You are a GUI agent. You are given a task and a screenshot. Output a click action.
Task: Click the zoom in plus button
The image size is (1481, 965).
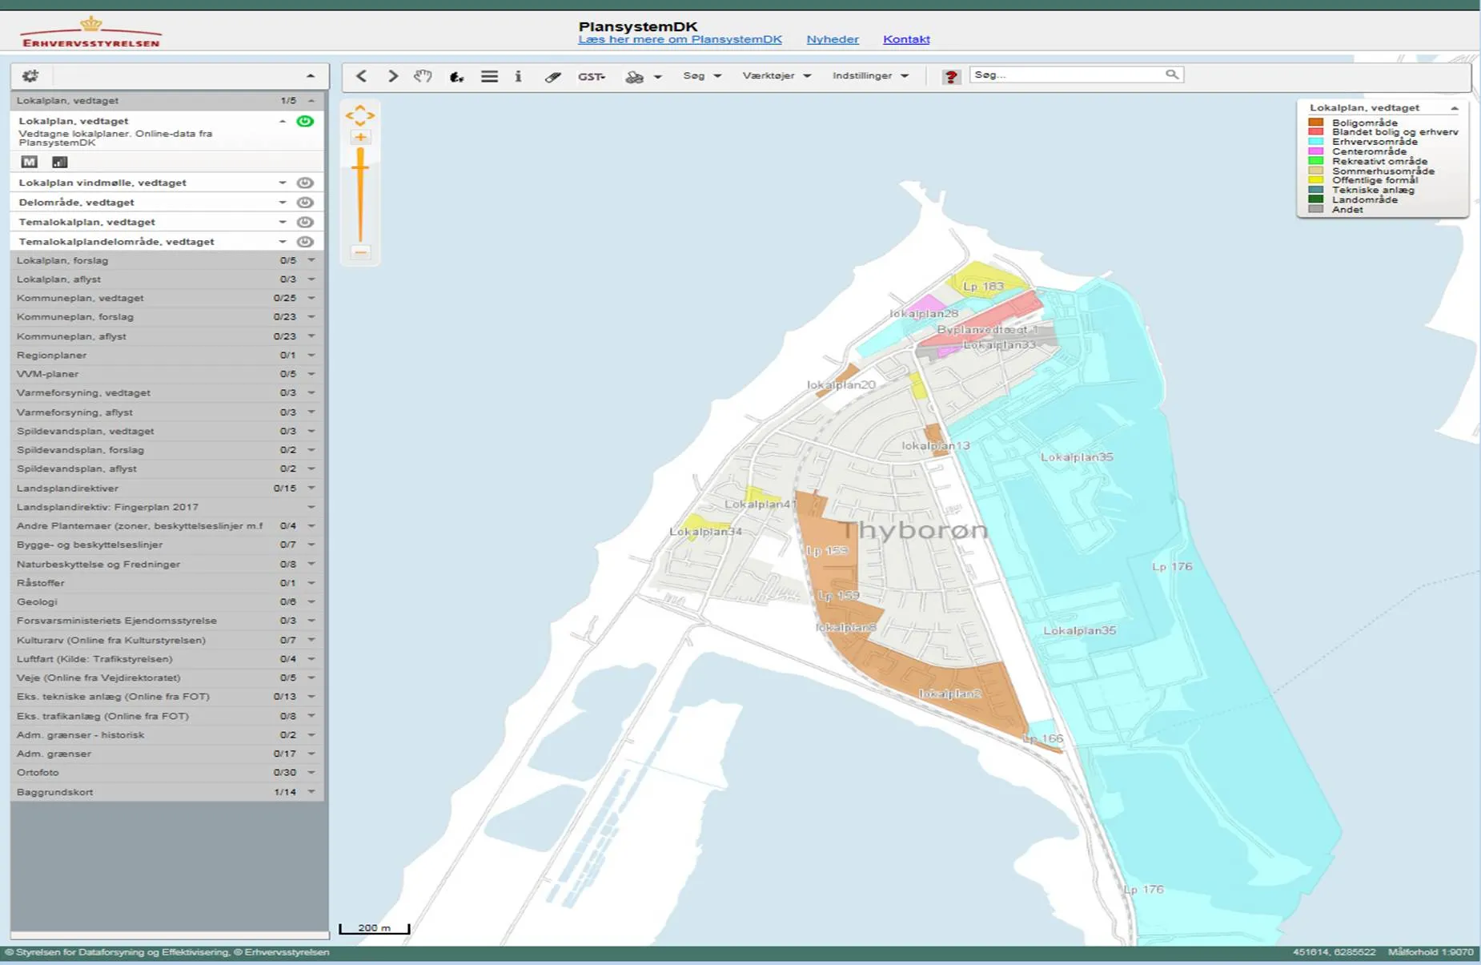pyautogui.click(x=360, y=137)
